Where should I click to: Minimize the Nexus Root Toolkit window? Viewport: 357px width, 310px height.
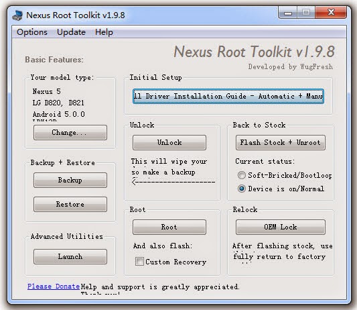[288, 13]
